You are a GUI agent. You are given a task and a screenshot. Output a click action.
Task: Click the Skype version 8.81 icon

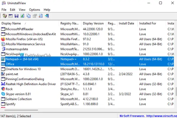coord(3,94)
